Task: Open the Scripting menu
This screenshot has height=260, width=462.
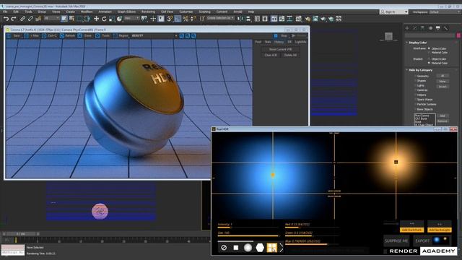Action: click(204, 12)
